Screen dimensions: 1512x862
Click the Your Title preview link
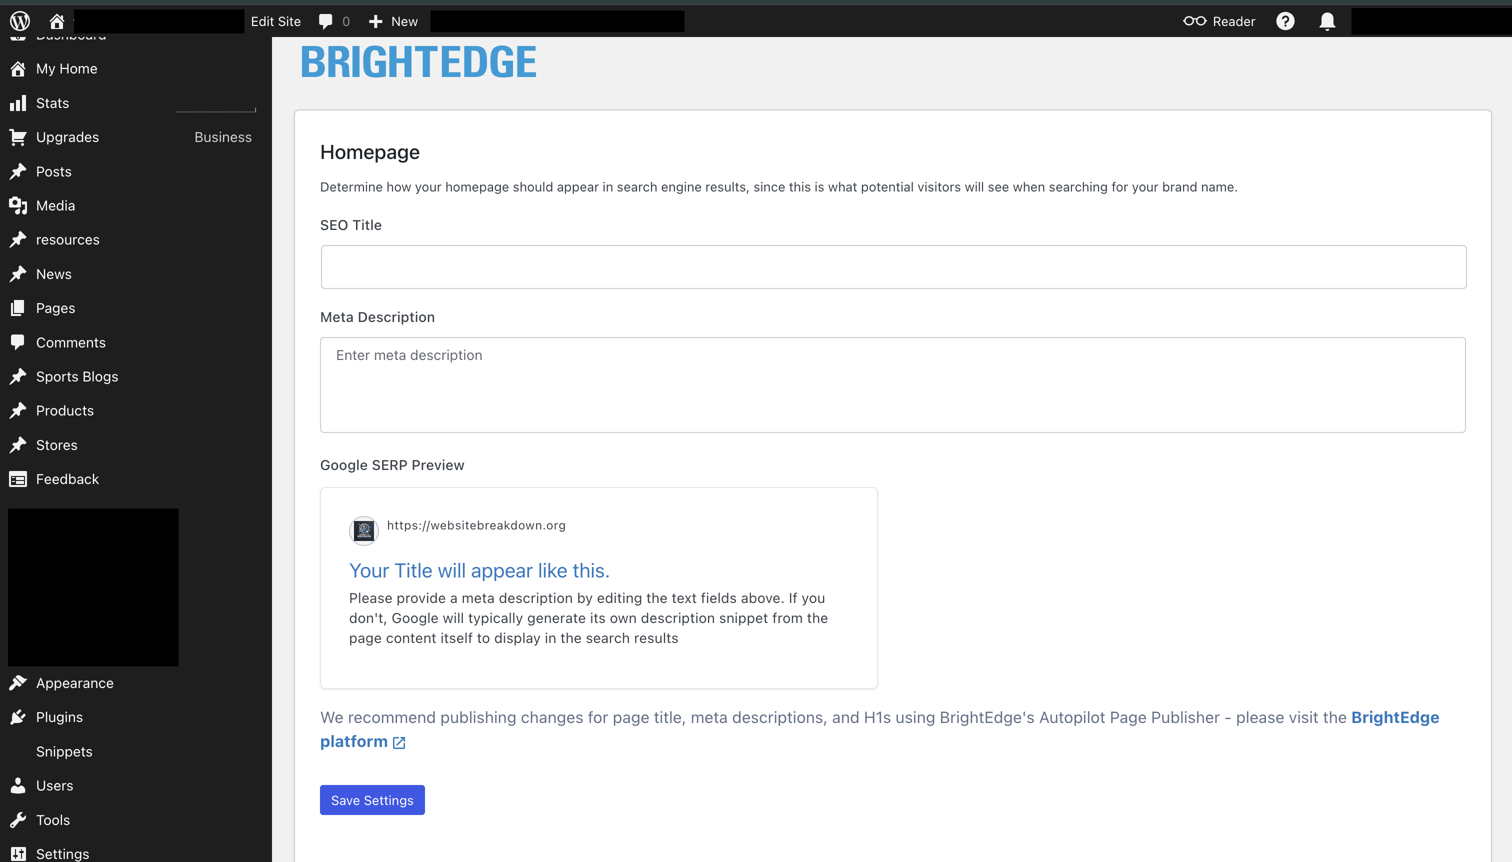pos(478,570)
